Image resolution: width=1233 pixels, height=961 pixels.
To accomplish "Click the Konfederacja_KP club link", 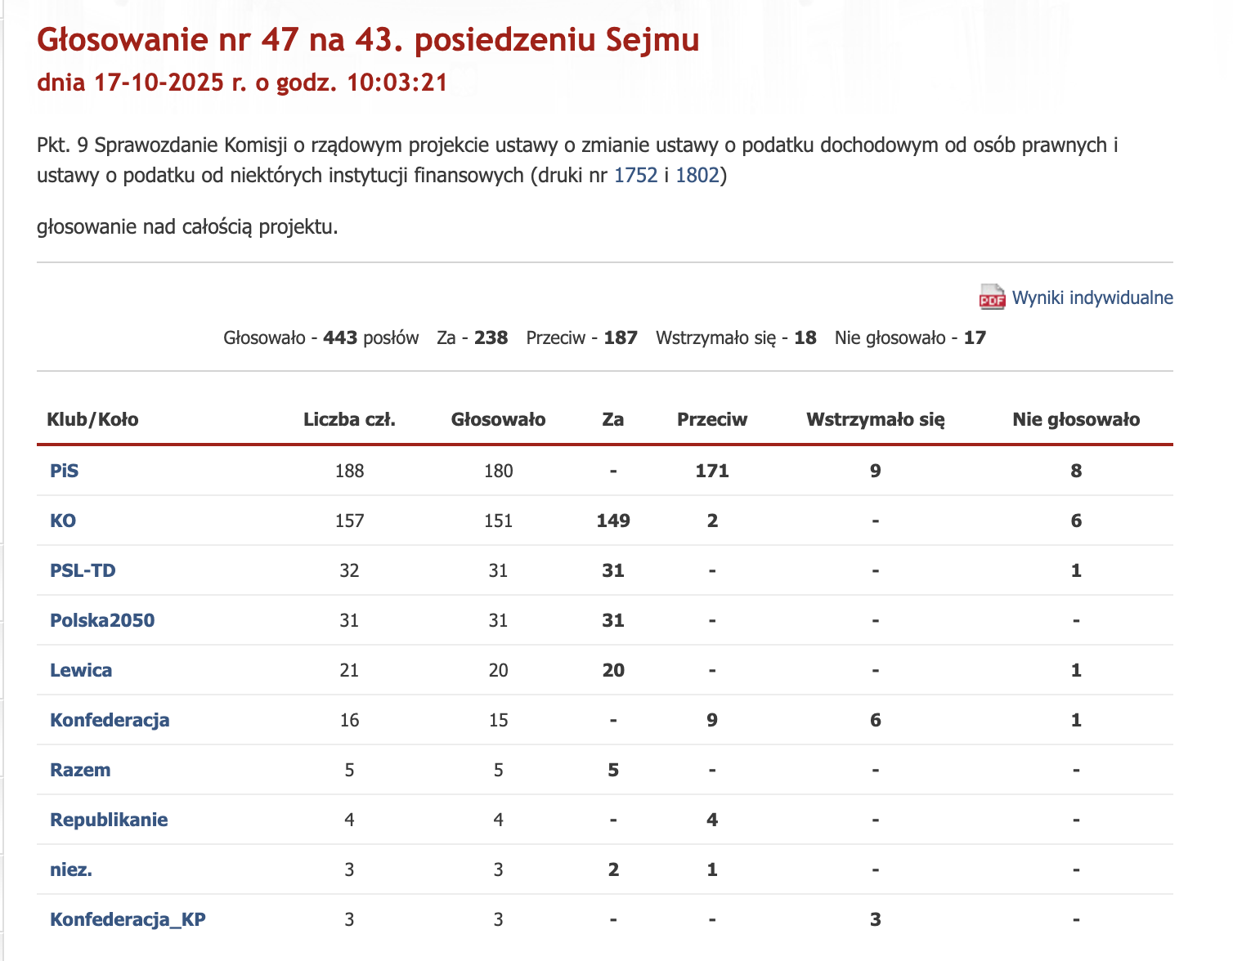I will pos(128,919).
